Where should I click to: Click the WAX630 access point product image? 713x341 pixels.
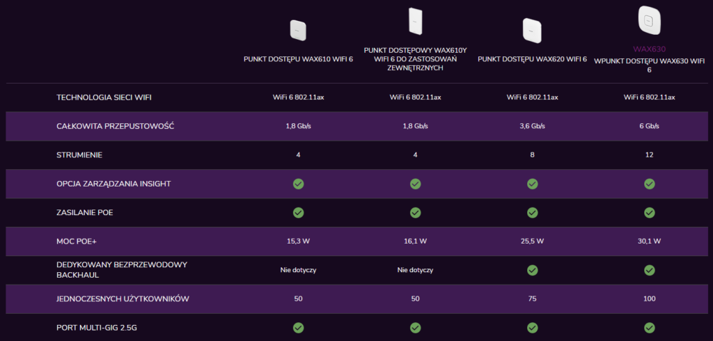point(649,19)
